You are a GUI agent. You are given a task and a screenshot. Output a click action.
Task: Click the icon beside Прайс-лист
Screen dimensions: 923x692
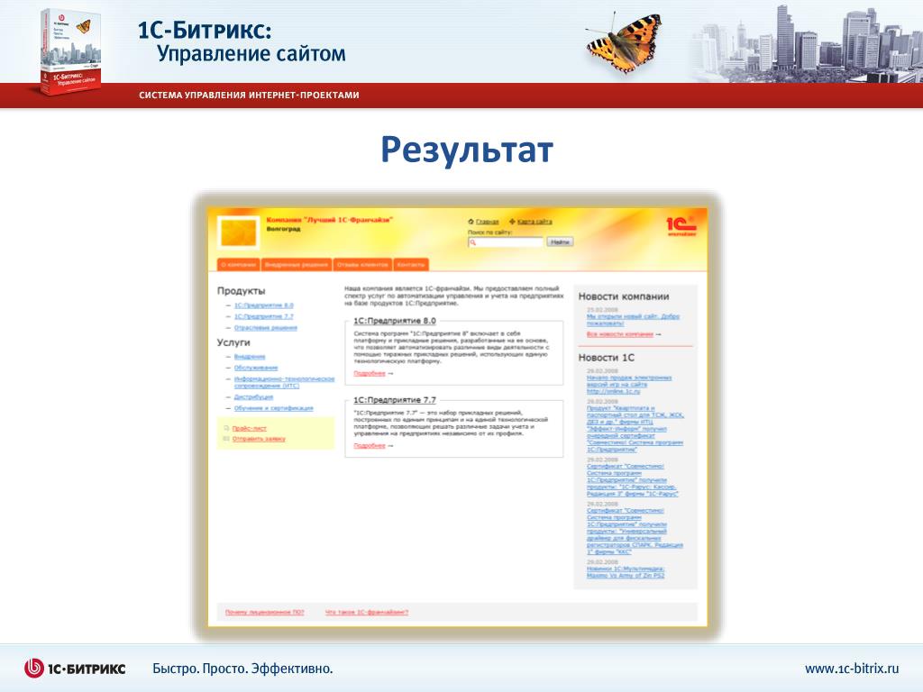tap(226, 428)
